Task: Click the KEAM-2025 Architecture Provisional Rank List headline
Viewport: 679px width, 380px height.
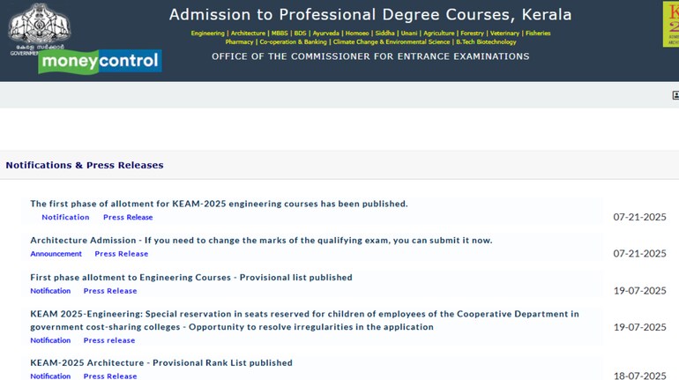Action: pyautogui.click(x=161, y=362)
